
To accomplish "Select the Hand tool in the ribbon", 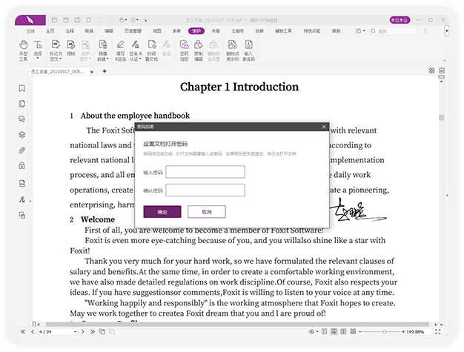I will pos(24,50).
